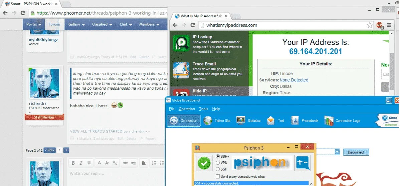The height and width of the screenshot is (186, 400).
Task: Enable Don't proxy domestic web sites
Action: 218,176
